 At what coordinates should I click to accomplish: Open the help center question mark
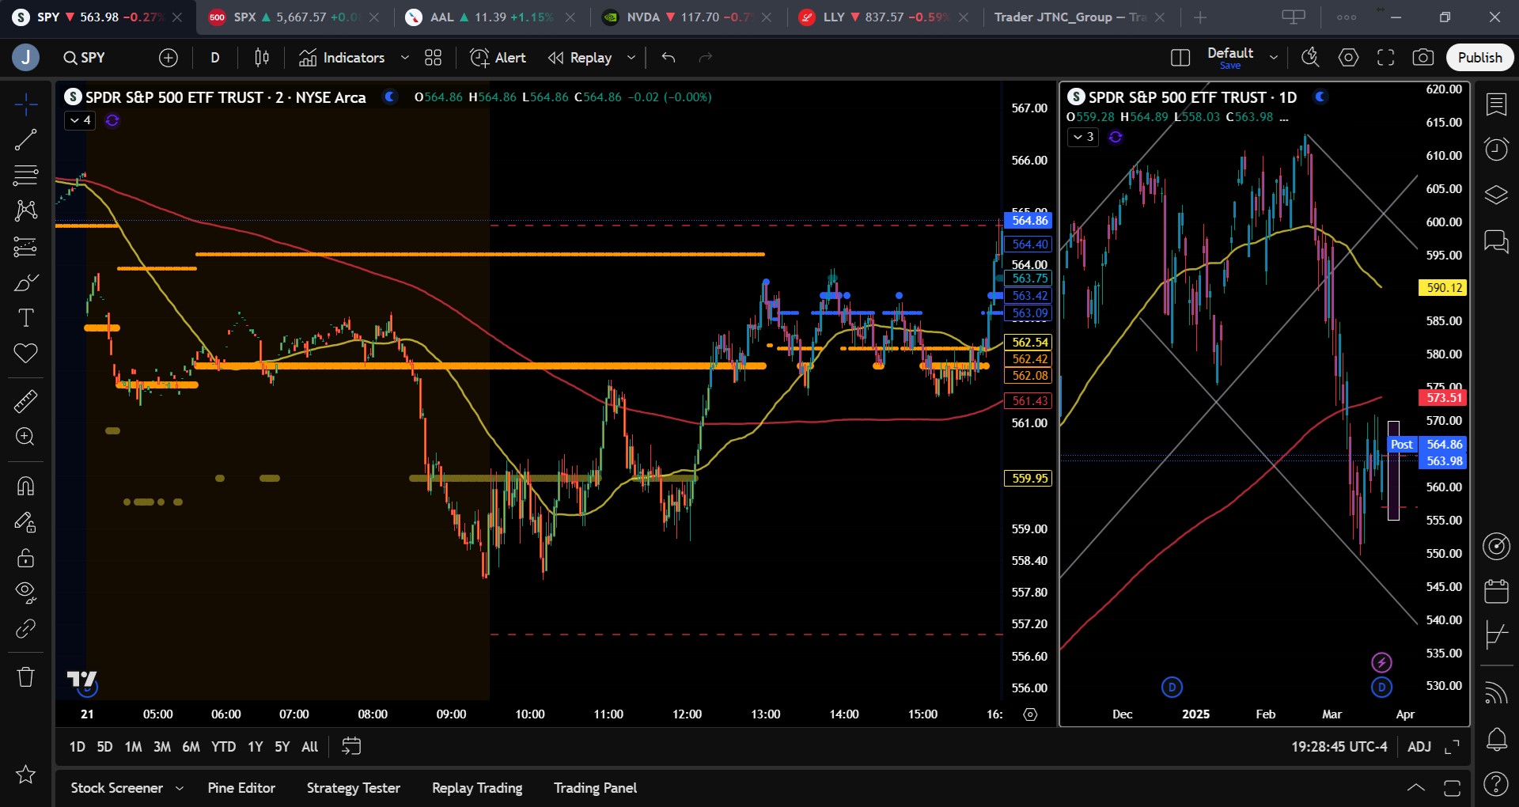click(x=1496, y=784)
